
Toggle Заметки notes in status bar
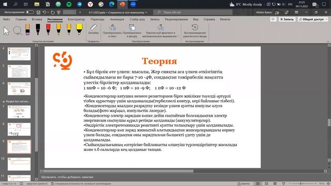tap(244, 184)
